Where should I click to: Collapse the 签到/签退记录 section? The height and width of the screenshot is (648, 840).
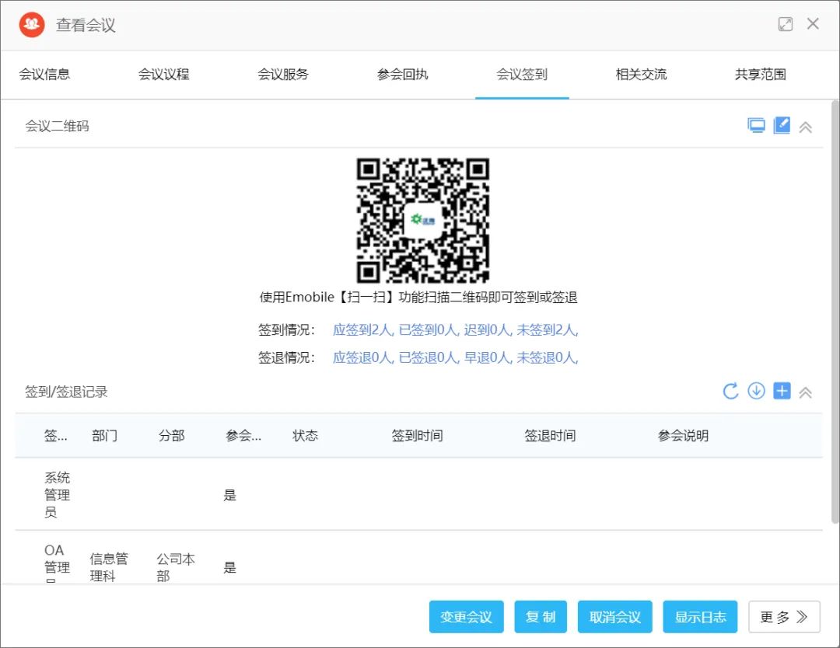click(805, 392)
